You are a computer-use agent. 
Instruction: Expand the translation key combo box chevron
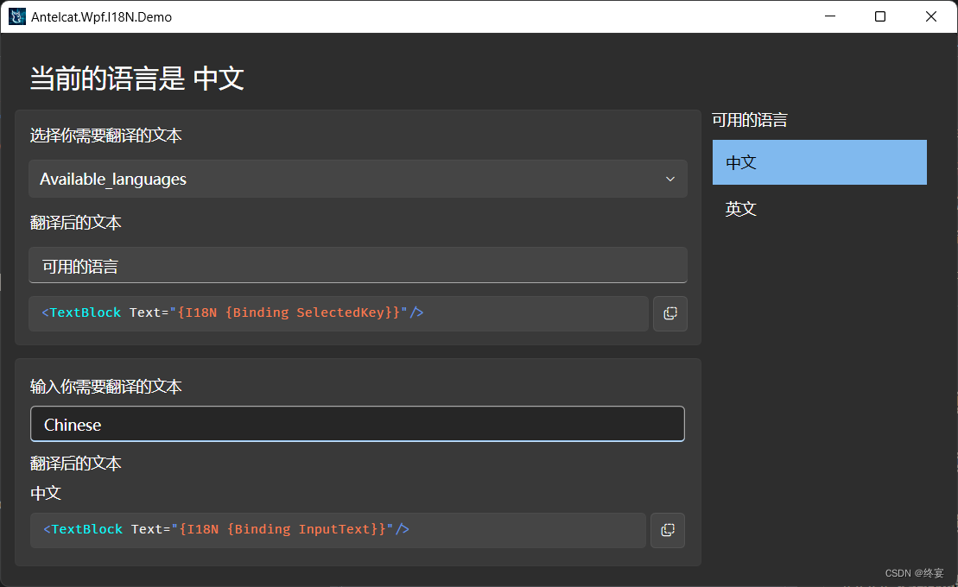coord(670,179)
